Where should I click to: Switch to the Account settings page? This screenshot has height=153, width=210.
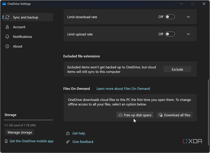click(x=19, y=27)
